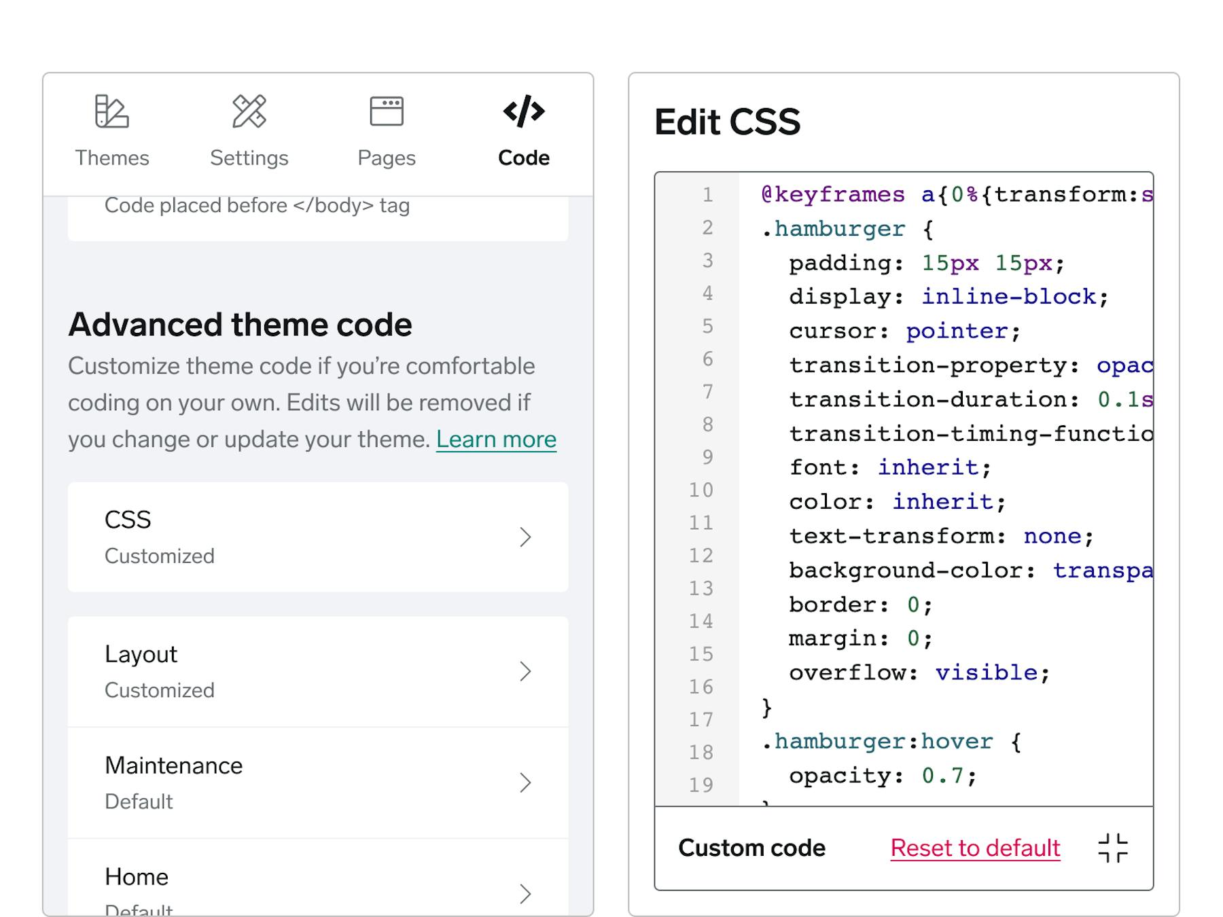1223x917 pixels.
Task: Click the 'border: 0;' line
Action: (860, 605)
